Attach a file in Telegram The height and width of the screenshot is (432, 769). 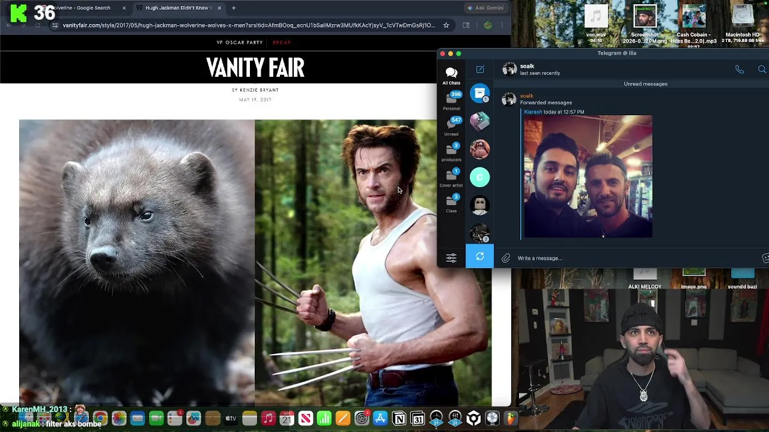pyautogui.click(x=506, y=258)
